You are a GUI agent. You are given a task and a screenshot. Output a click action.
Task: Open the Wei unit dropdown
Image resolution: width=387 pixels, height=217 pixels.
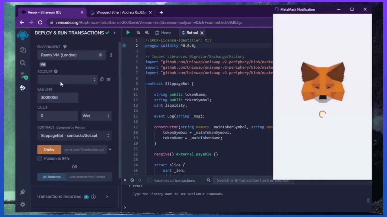(96, 116)
